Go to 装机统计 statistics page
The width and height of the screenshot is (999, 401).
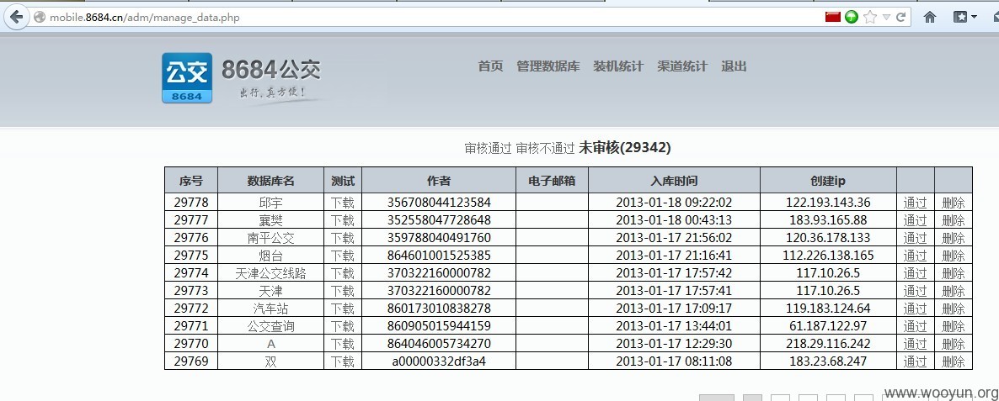pos(618,66)
